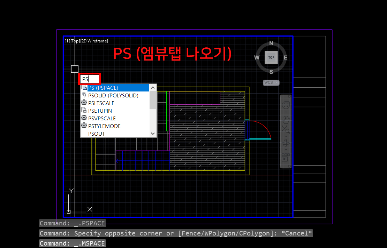Choose the PSLTSCALE suggestion
The image size is (387, 248).
115,103
